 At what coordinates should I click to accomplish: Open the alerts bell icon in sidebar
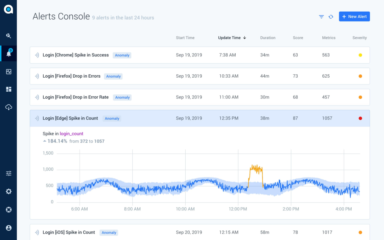point(8,53)
